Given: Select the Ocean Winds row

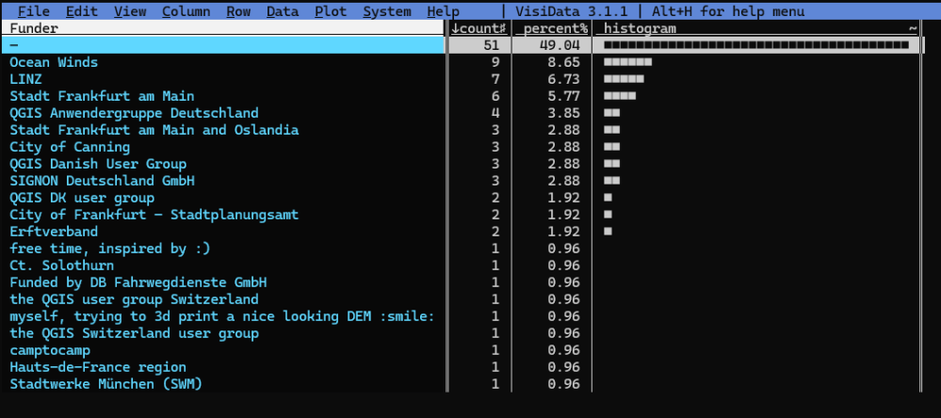Looking at the screenshot, I should 54,62.
